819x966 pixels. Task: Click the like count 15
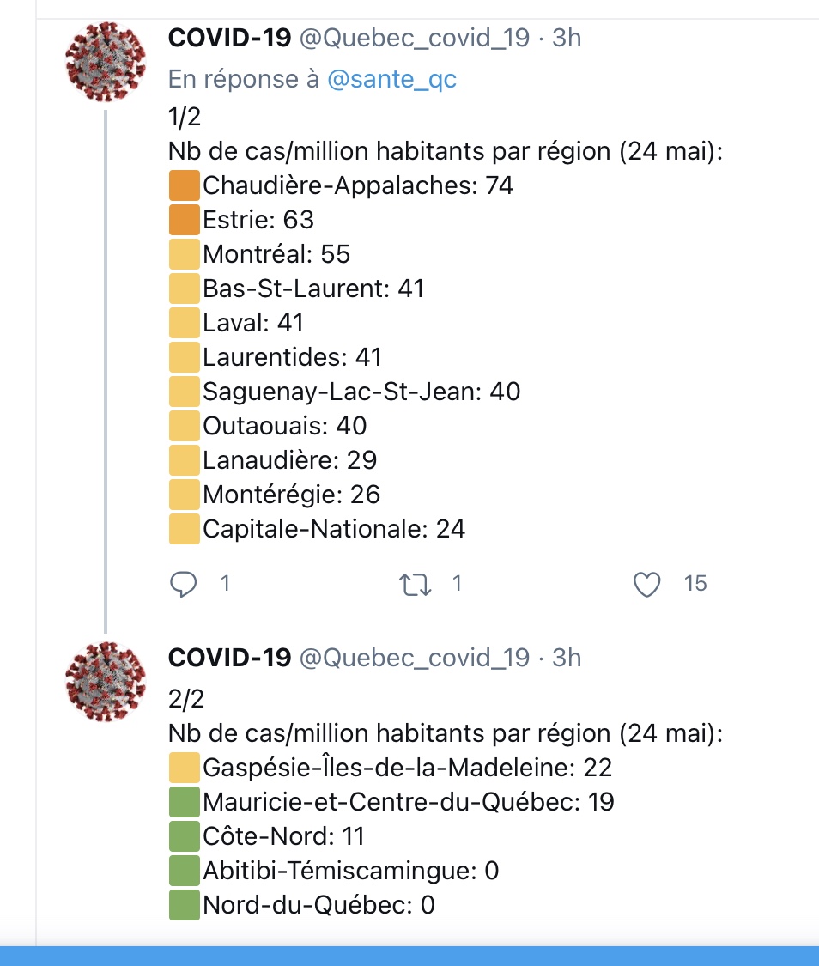tap(695, 584)
